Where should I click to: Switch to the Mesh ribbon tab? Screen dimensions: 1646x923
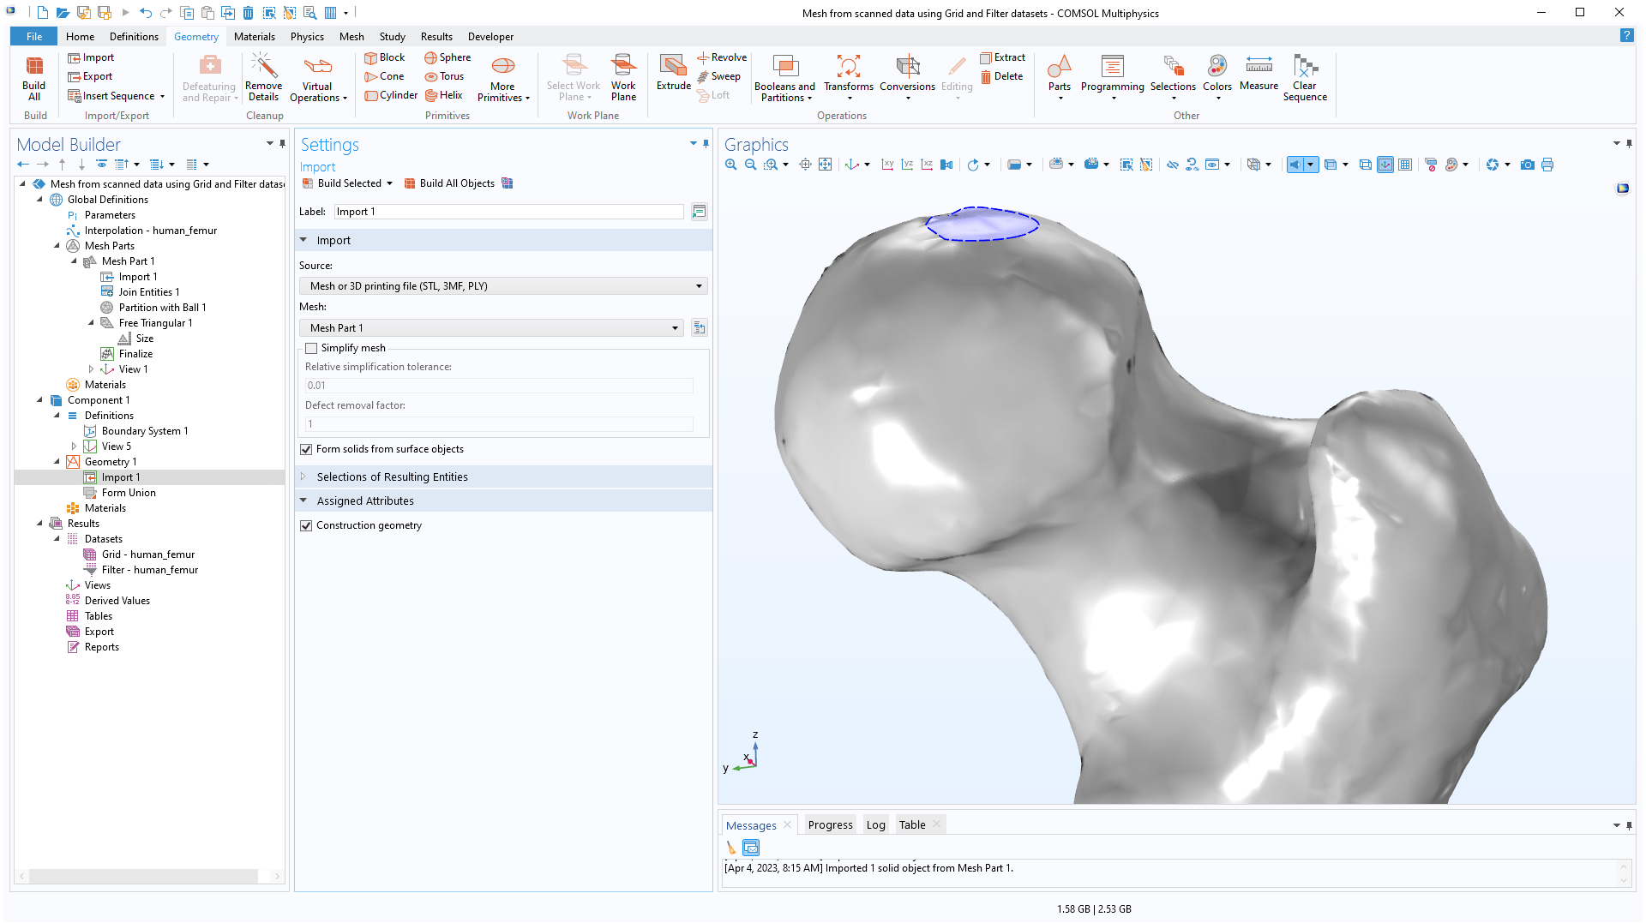coord(351,36)
